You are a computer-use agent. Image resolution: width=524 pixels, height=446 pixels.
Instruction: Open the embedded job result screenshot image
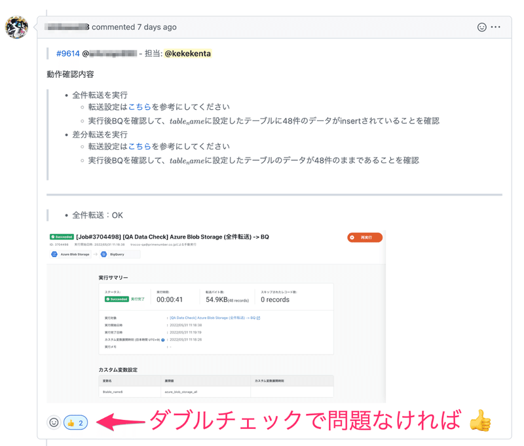point(216,316)
